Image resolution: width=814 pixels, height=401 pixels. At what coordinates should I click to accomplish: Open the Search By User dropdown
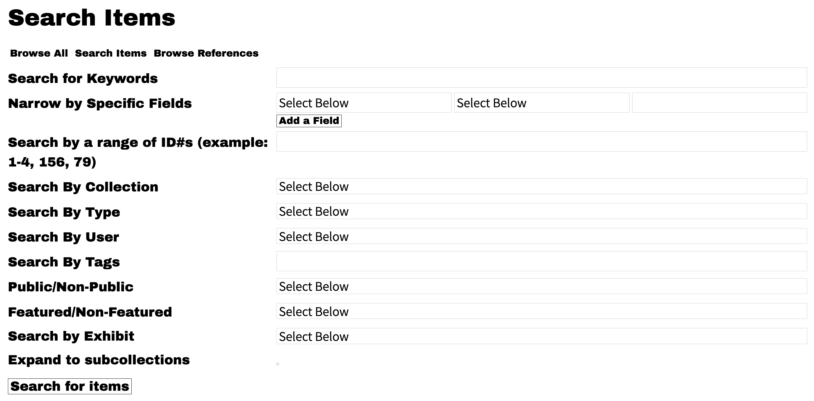pyautogui.click(x=542, y=236)
